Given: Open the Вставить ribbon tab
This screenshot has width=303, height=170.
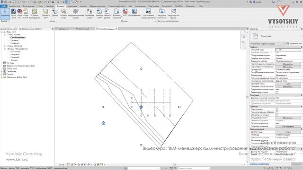Looking at the screenshot, I should (x=61, y=6).
